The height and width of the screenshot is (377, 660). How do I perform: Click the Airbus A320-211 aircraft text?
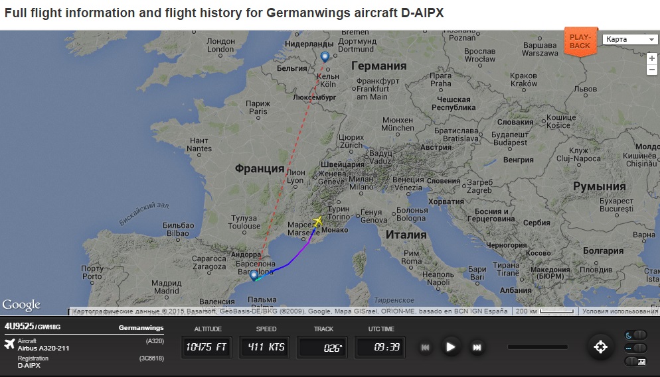pos(43,348)
